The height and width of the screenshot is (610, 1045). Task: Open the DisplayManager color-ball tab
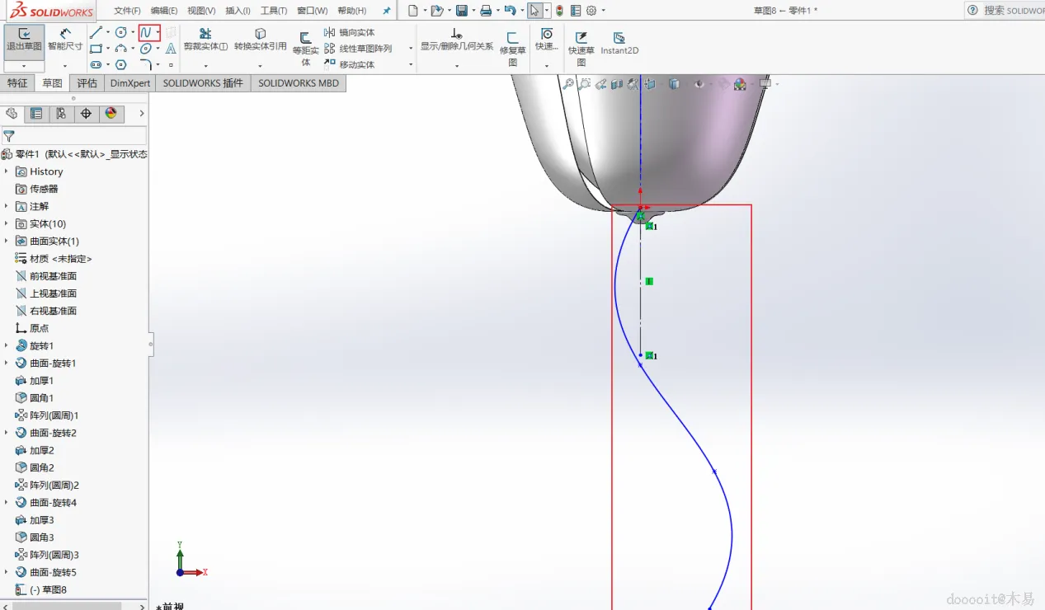coord(111,114)
